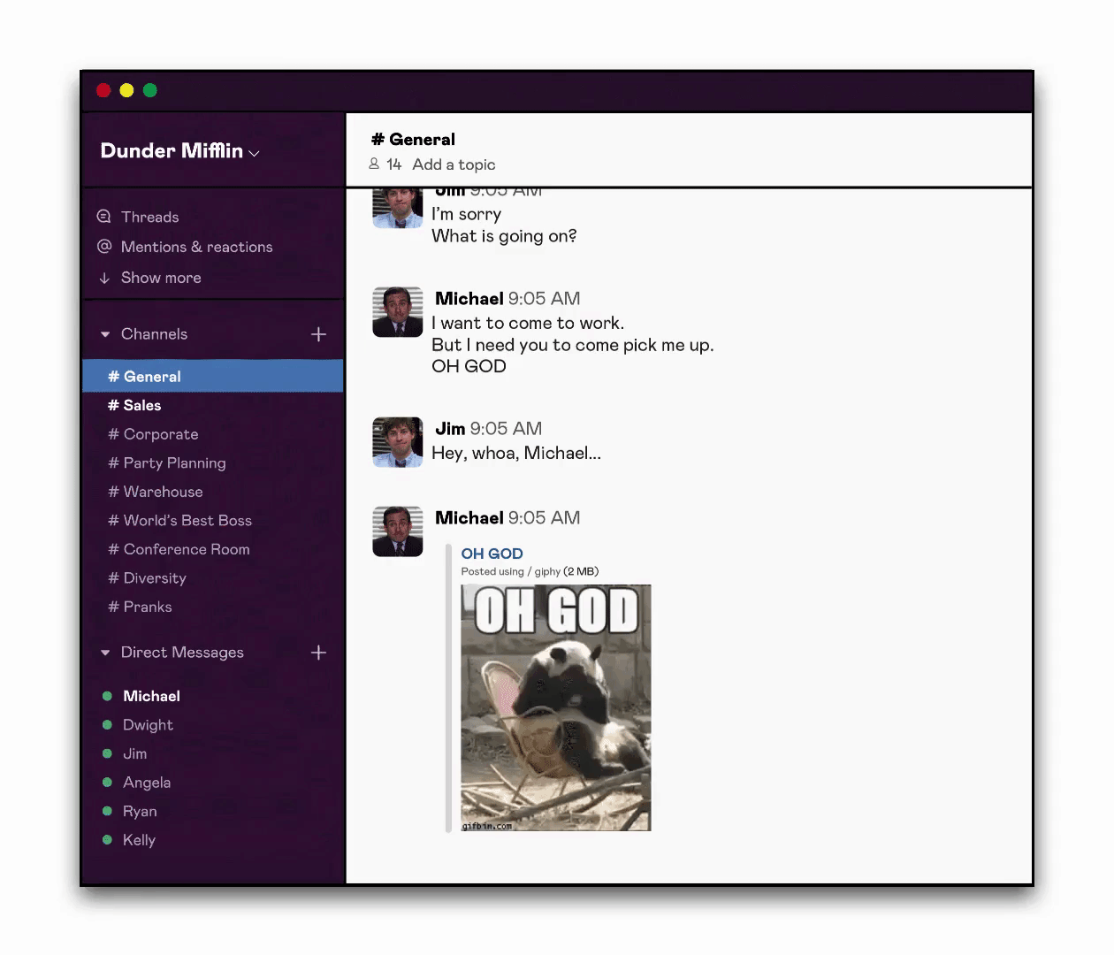This screenshot has height=955, width=1114.
Task: Click Add a topic link
Action: (x=453, y=164)
